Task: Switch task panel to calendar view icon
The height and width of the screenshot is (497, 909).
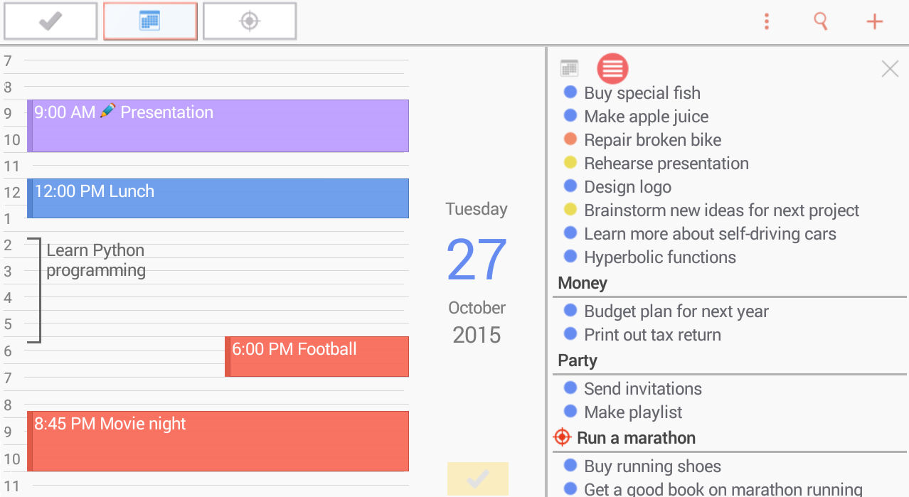Action: point(569,68)
